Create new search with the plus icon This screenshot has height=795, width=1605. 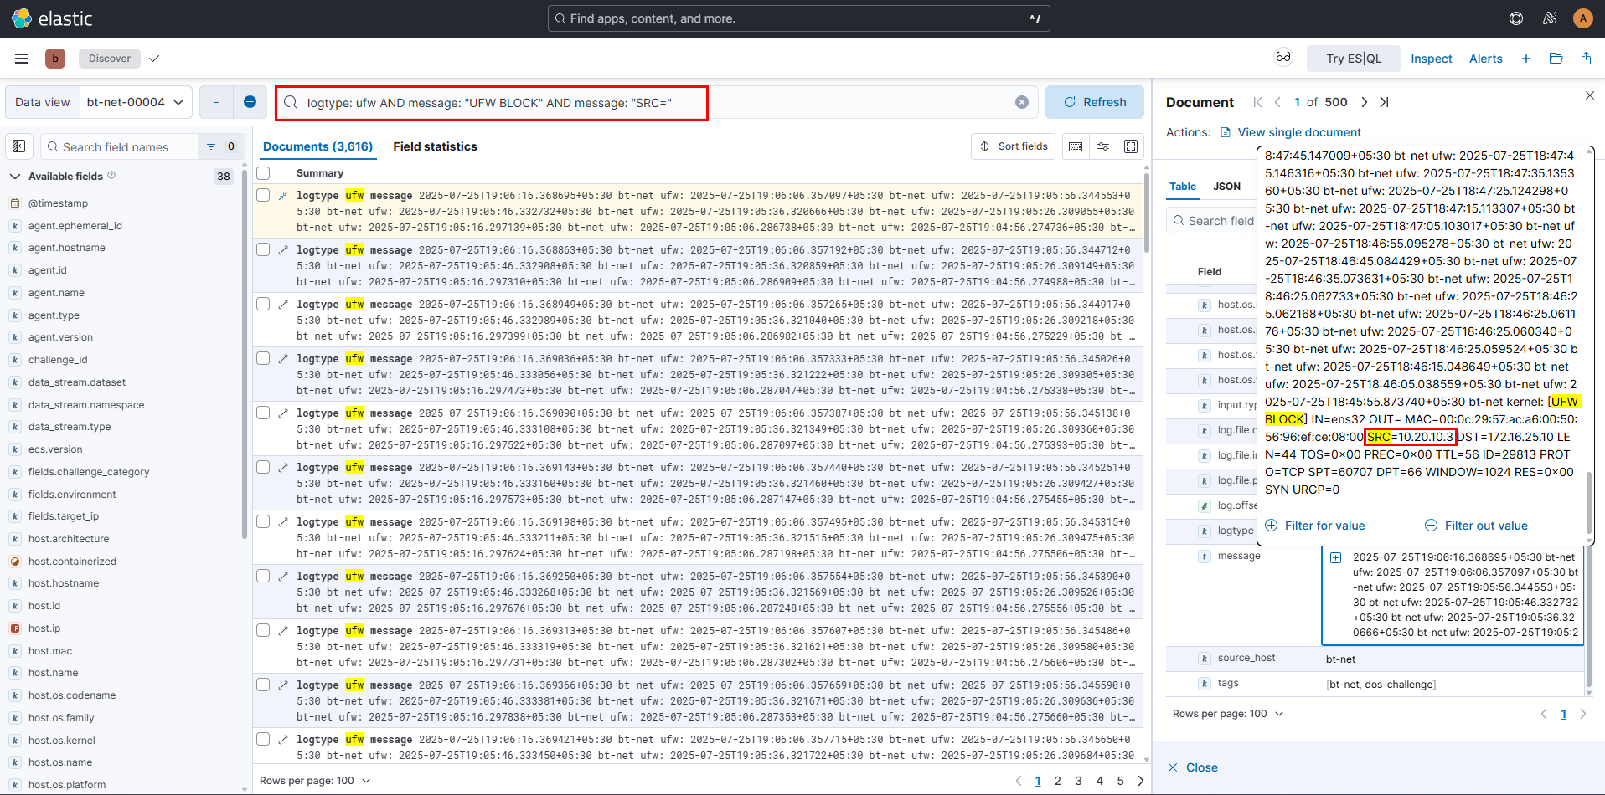[x=1526, y=59]
